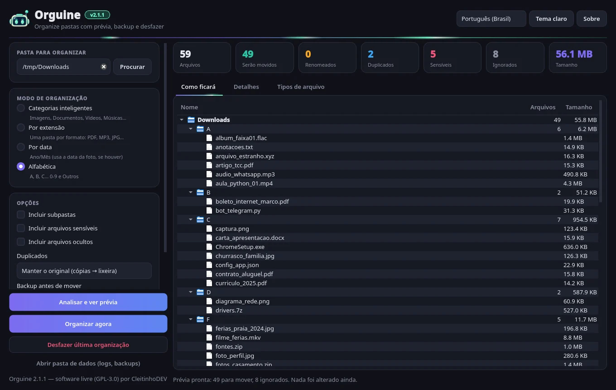616x390 pixels.
Task: Enable Incluir arquivos ocultos checkbox
Action: (x=21, y=242)
